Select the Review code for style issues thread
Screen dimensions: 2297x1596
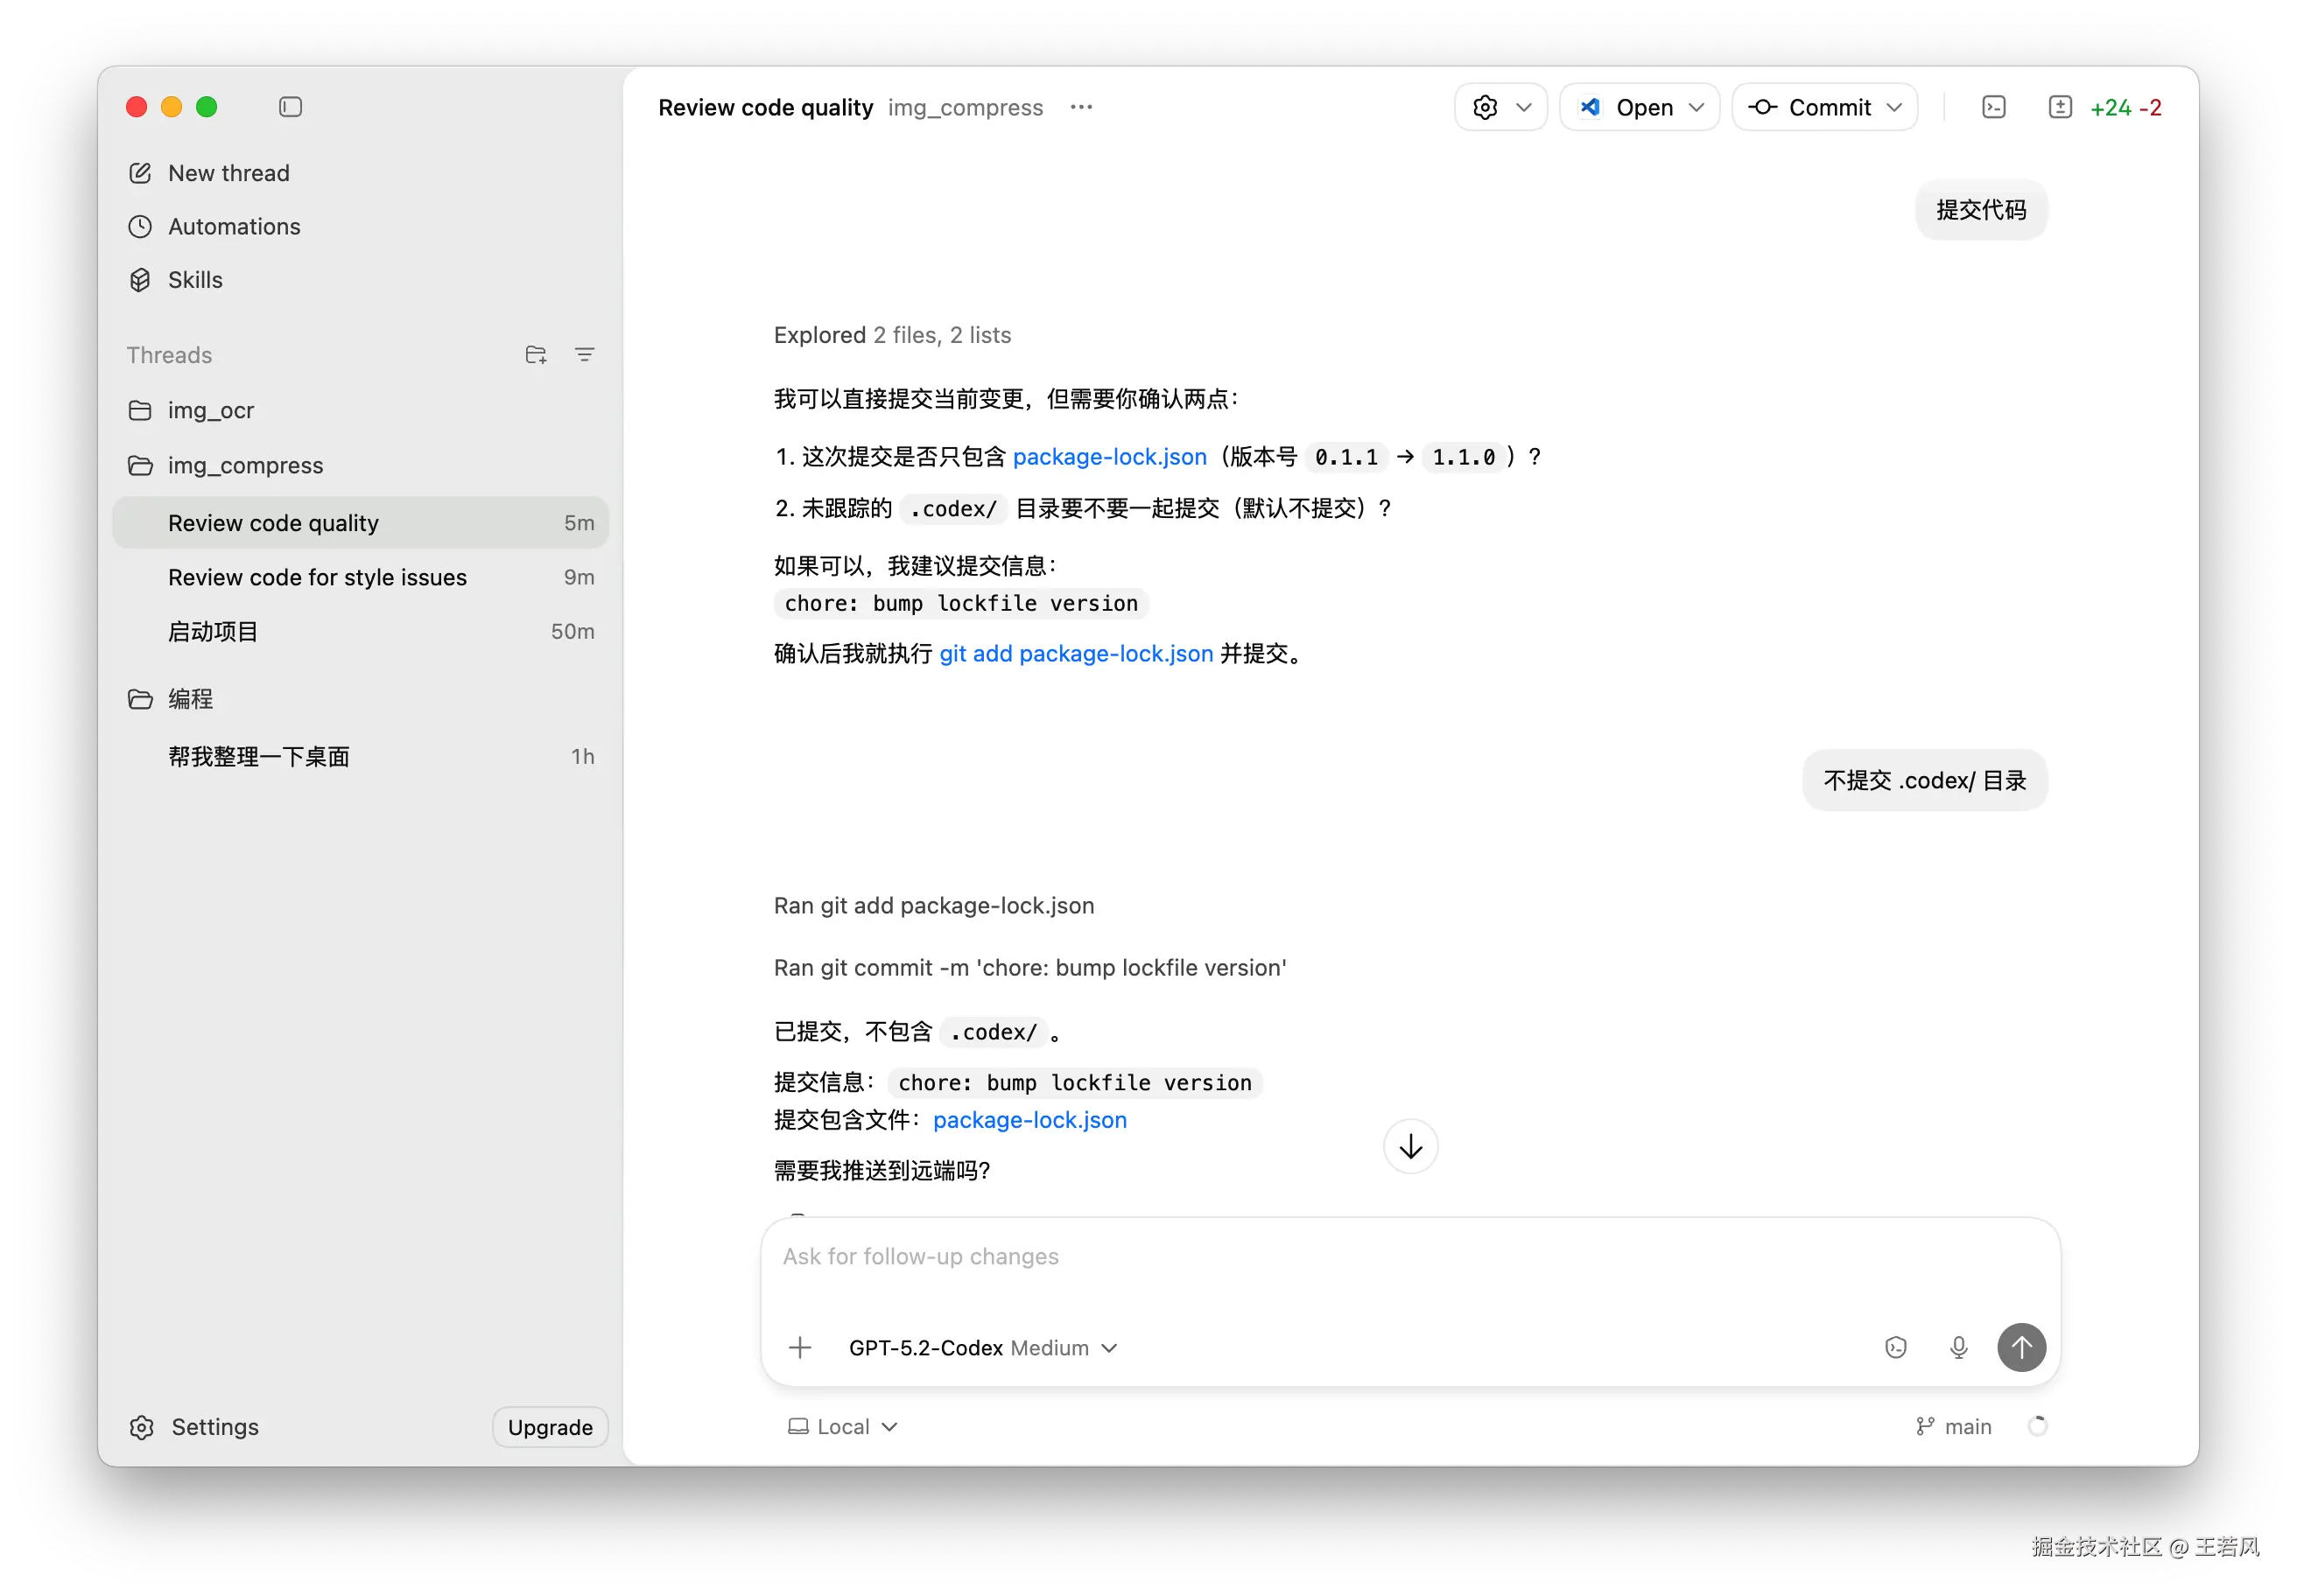tap(317, 578)
